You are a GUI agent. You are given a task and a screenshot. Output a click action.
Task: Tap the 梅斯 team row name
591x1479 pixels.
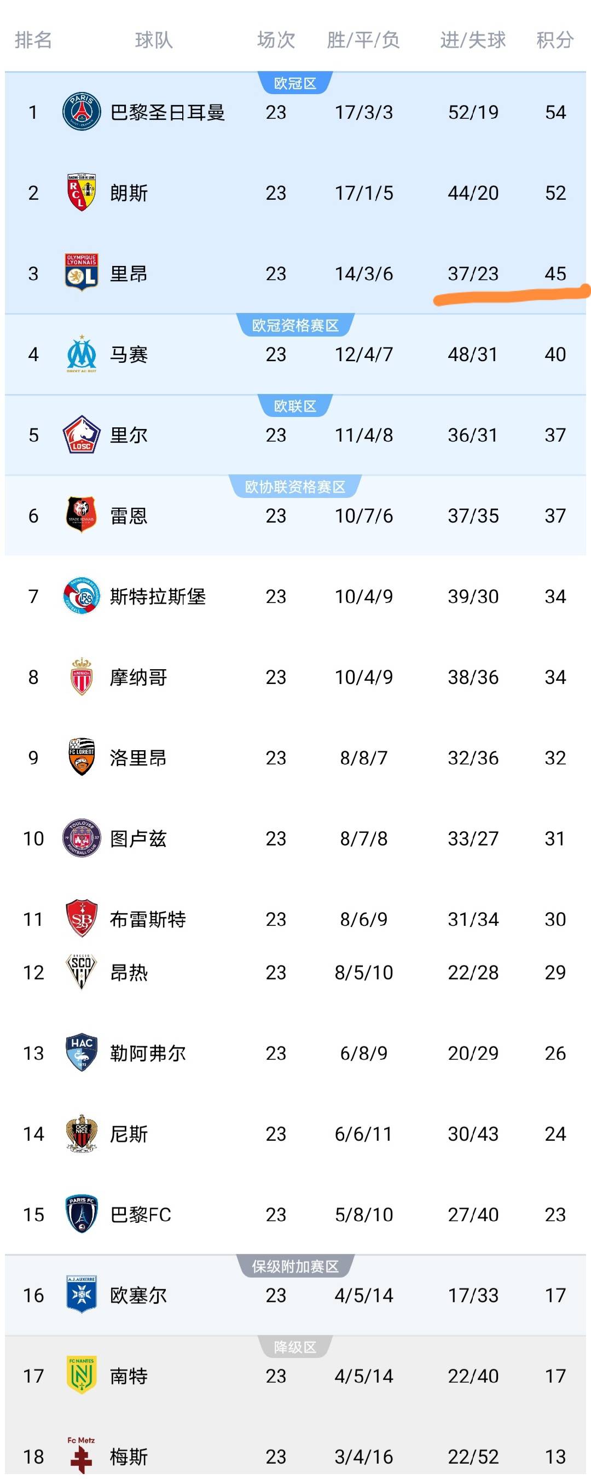tap(129, 1457)
